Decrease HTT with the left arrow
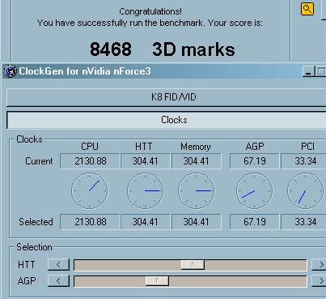326x299 pixels. pos(58,265)
